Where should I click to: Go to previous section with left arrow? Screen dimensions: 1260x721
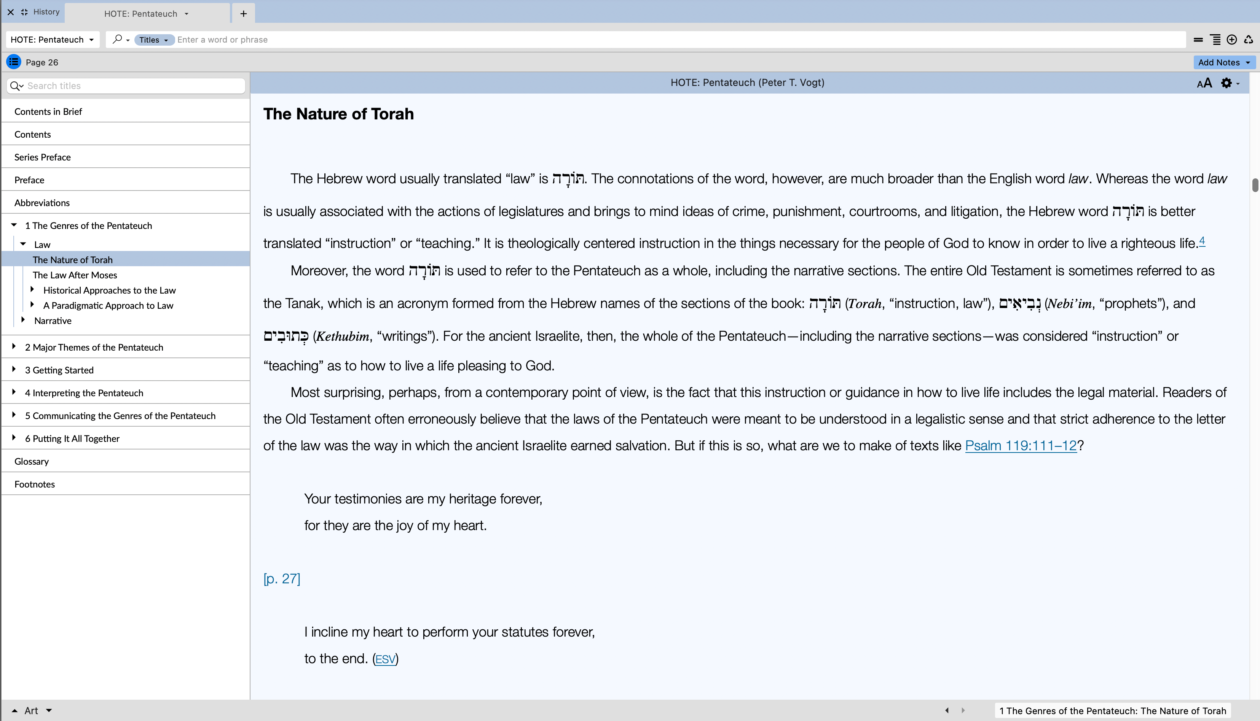pyautogui.click(x=947, y=710)
